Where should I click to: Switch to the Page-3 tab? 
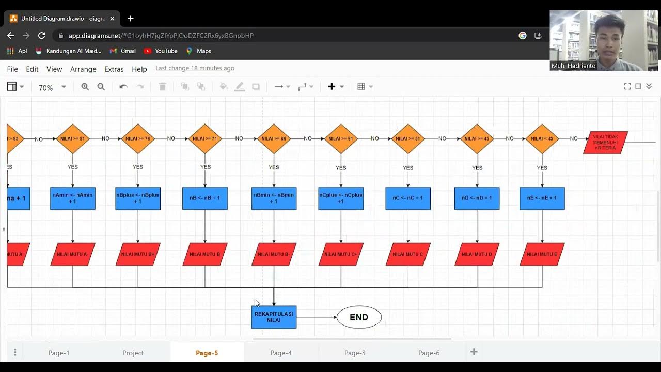(355, 353)
